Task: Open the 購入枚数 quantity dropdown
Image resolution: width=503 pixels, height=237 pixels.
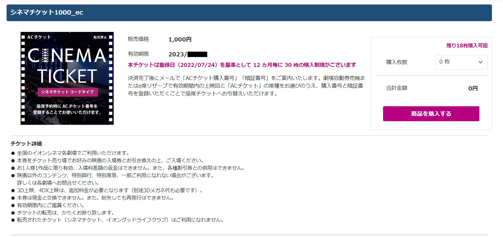Action: click(461, 62)
